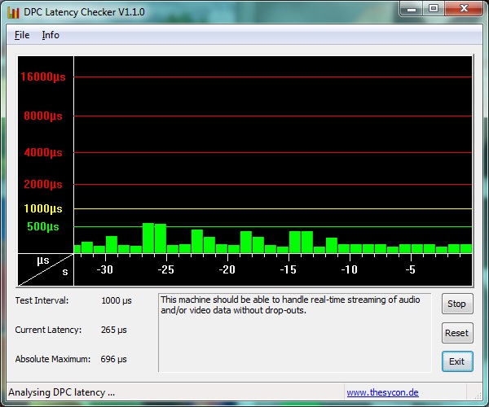Image resolution: width=489 pixels, height=407 pixels.
Task: Open the Info menu
Action: tap(51, 35)
